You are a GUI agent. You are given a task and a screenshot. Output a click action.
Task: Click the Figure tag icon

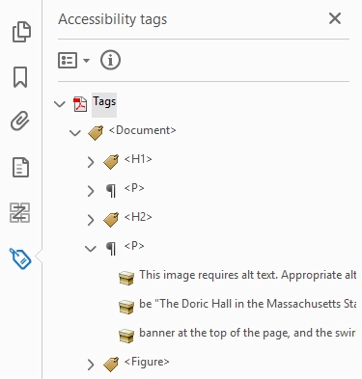[x=111, y=365]
